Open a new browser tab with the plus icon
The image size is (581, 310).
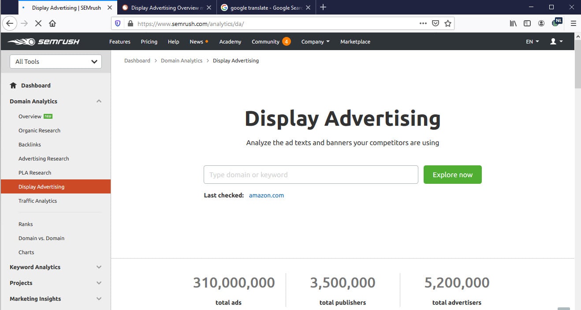[x=324, y=7]
